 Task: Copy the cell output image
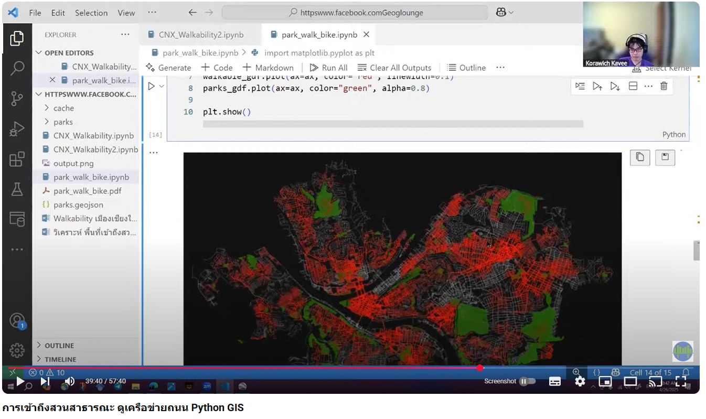(x=640, y=157)
